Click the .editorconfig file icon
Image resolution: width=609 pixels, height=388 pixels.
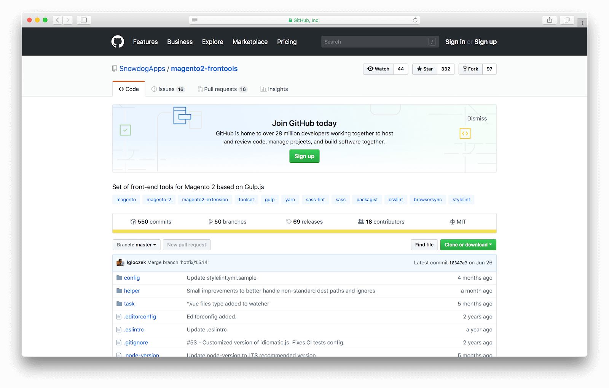tap(119, 316)
